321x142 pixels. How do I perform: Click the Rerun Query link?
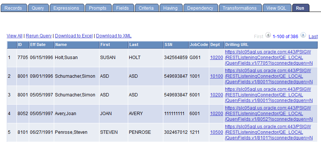(39, 36)
